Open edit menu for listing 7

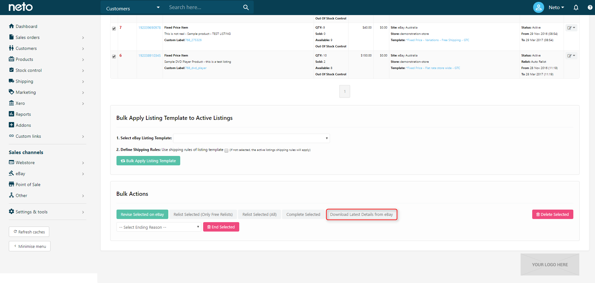point(571,28)
